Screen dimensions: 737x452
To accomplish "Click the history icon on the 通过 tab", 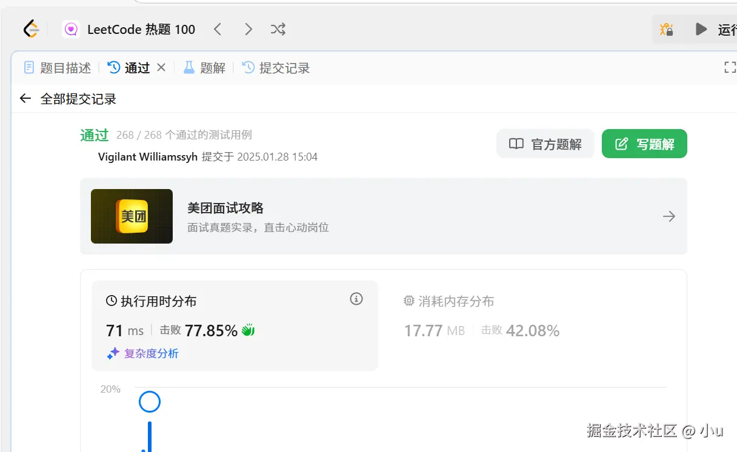I will click(114, 67).
